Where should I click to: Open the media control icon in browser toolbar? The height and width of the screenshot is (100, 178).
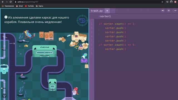(x=167, y=2)
